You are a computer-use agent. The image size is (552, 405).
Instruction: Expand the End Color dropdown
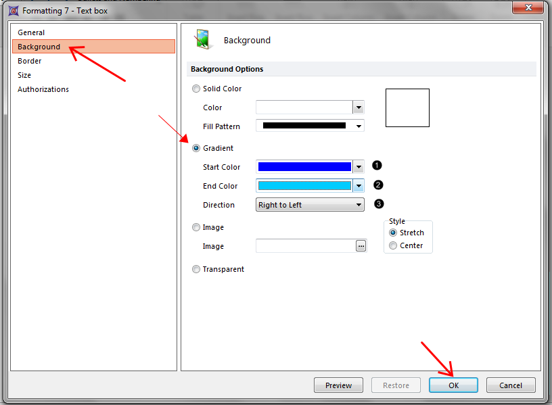(359, 186)
